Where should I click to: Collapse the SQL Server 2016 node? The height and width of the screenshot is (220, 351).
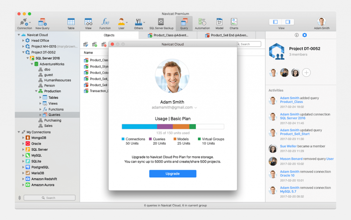pyautogui.click(x=27, y=58)
